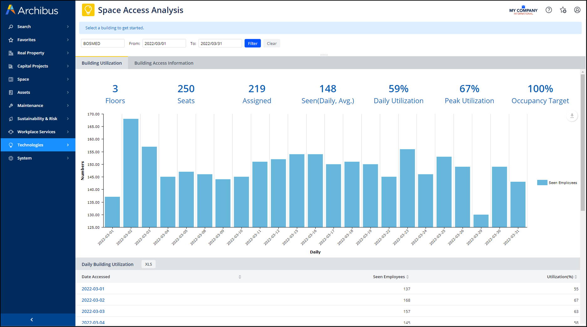Image resolution: width=587 pixels, height=327 pixels.
Task: Click the From date input field
Action: click(x=164, y=43)
